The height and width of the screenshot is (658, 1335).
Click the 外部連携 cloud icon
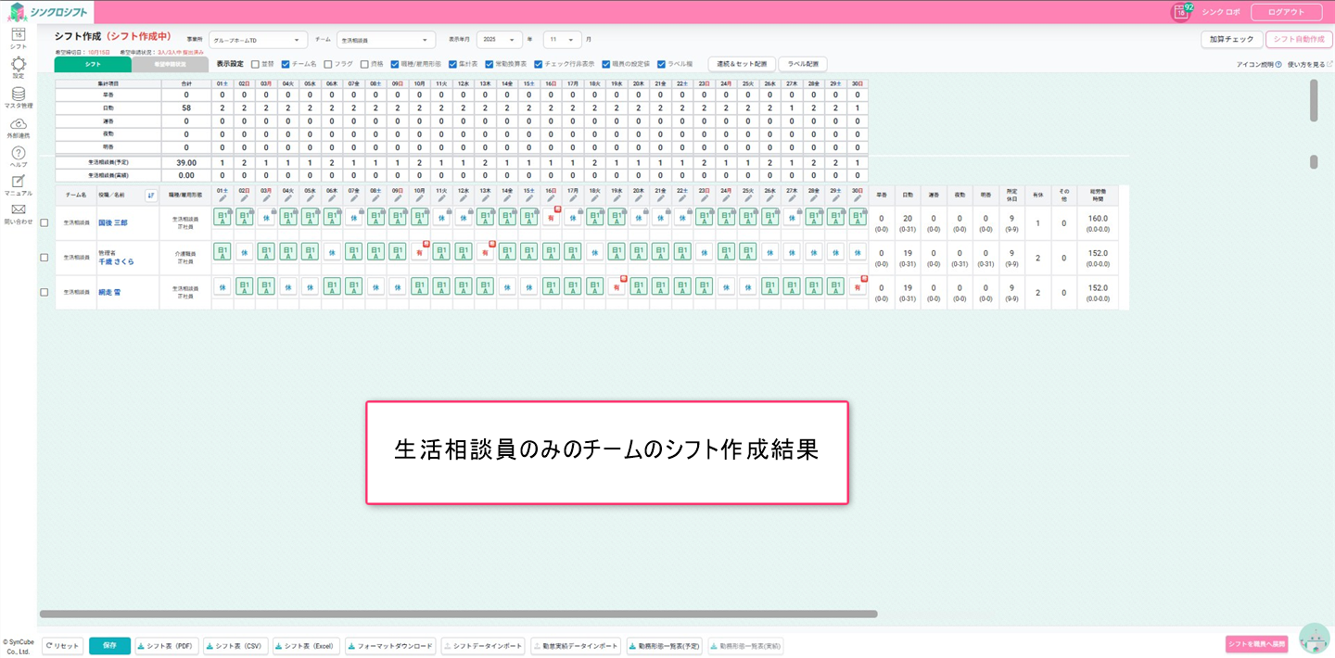pyautogui.click(x=18, y=124)
